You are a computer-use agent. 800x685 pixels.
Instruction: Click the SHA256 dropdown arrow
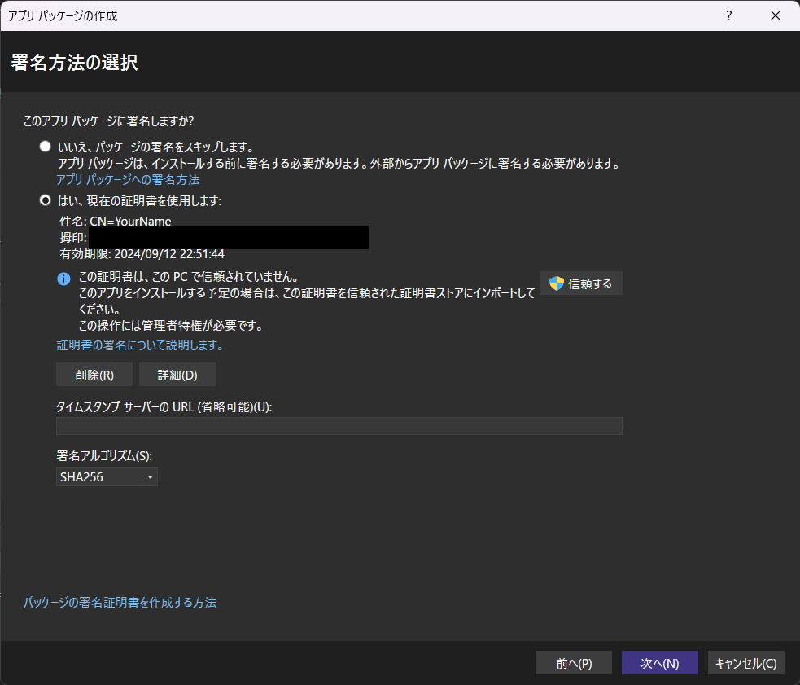[151, 476]
